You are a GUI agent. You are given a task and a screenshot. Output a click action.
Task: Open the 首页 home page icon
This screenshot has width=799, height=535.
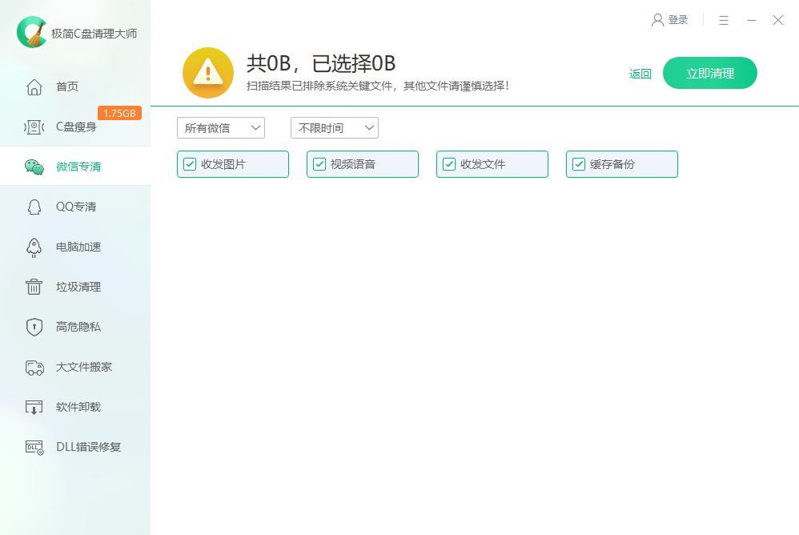[x=34, y=86]
